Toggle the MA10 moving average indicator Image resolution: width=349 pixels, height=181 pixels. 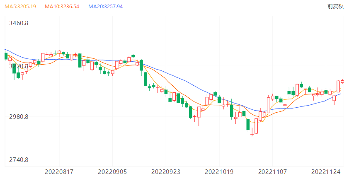click(61, 7)
